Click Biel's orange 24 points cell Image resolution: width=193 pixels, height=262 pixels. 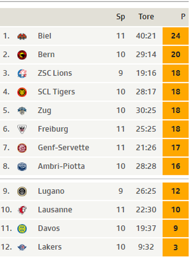pos(176,36)
